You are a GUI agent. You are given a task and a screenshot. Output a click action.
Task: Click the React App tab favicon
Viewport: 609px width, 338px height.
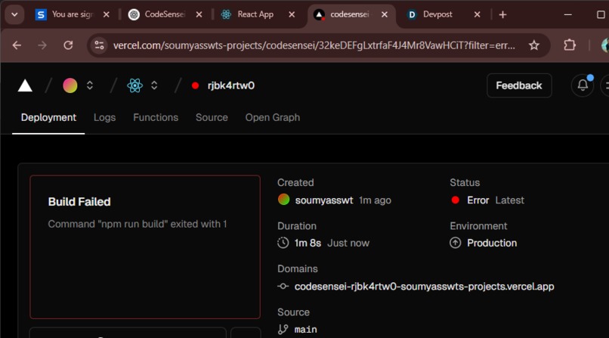click(x=226, y=14)
